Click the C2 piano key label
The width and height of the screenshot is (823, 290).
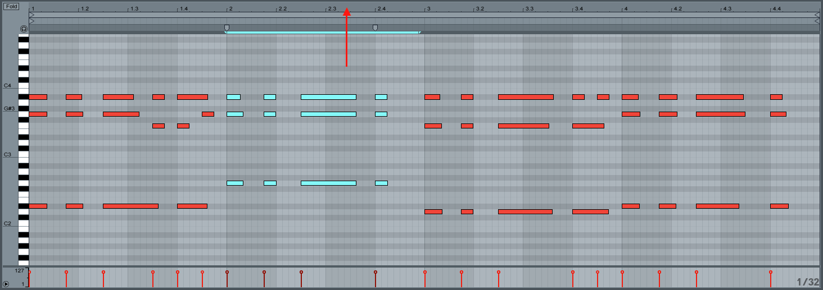coord(7,223)
